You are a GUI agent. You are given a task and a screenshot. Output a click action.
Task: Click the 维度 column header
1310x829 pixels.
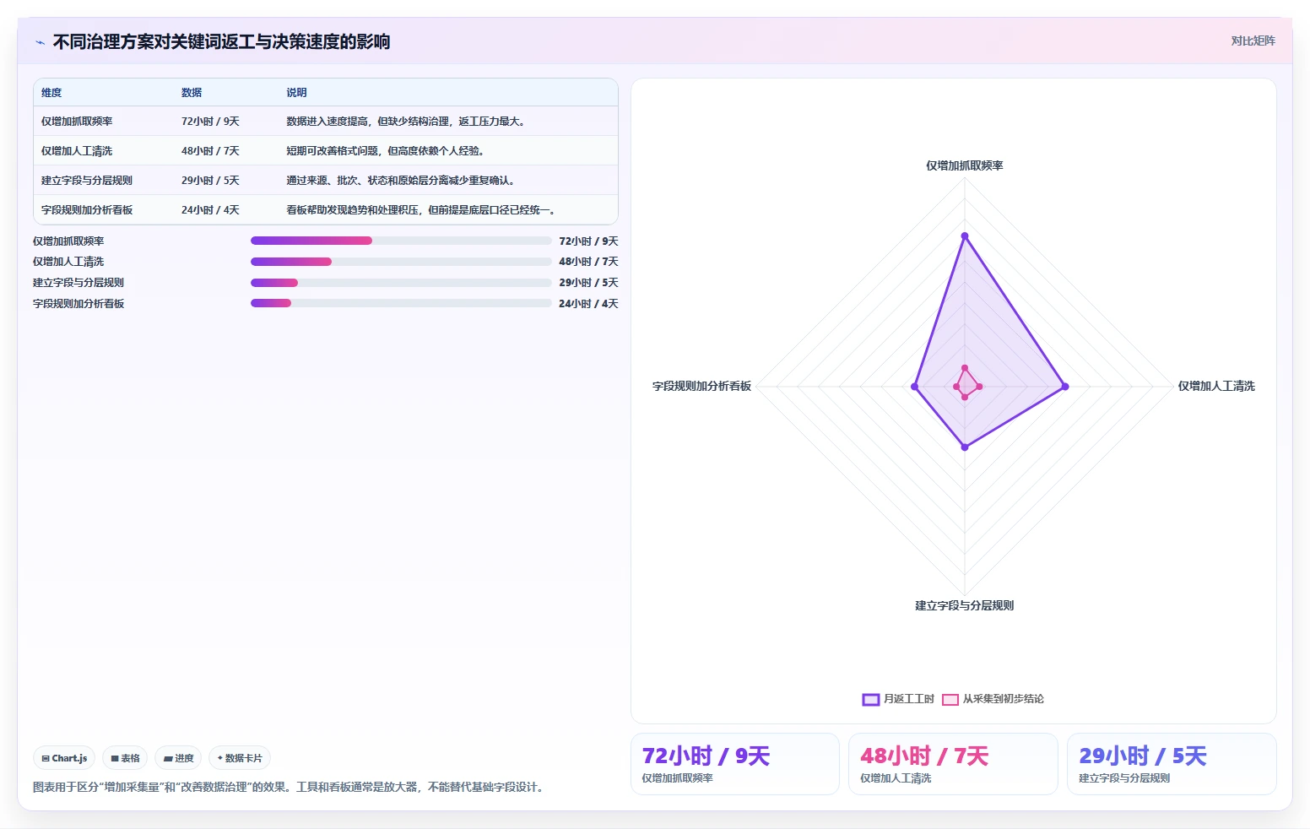pyautogui.click(x=51, y=93)
